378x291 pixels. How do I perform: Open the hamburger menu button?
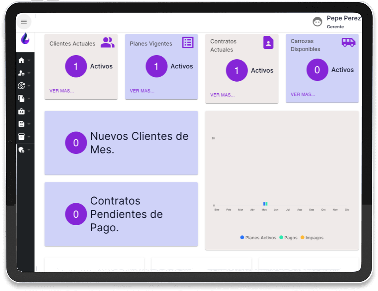[x=24, y=22]
